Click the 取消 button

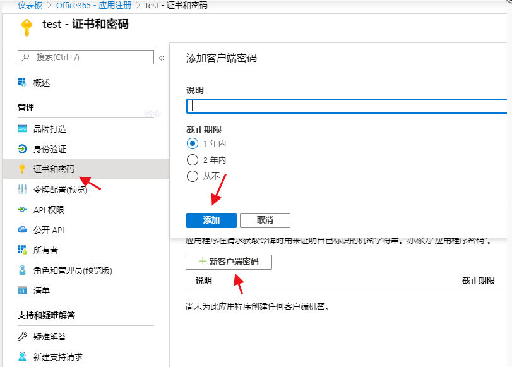265,220
